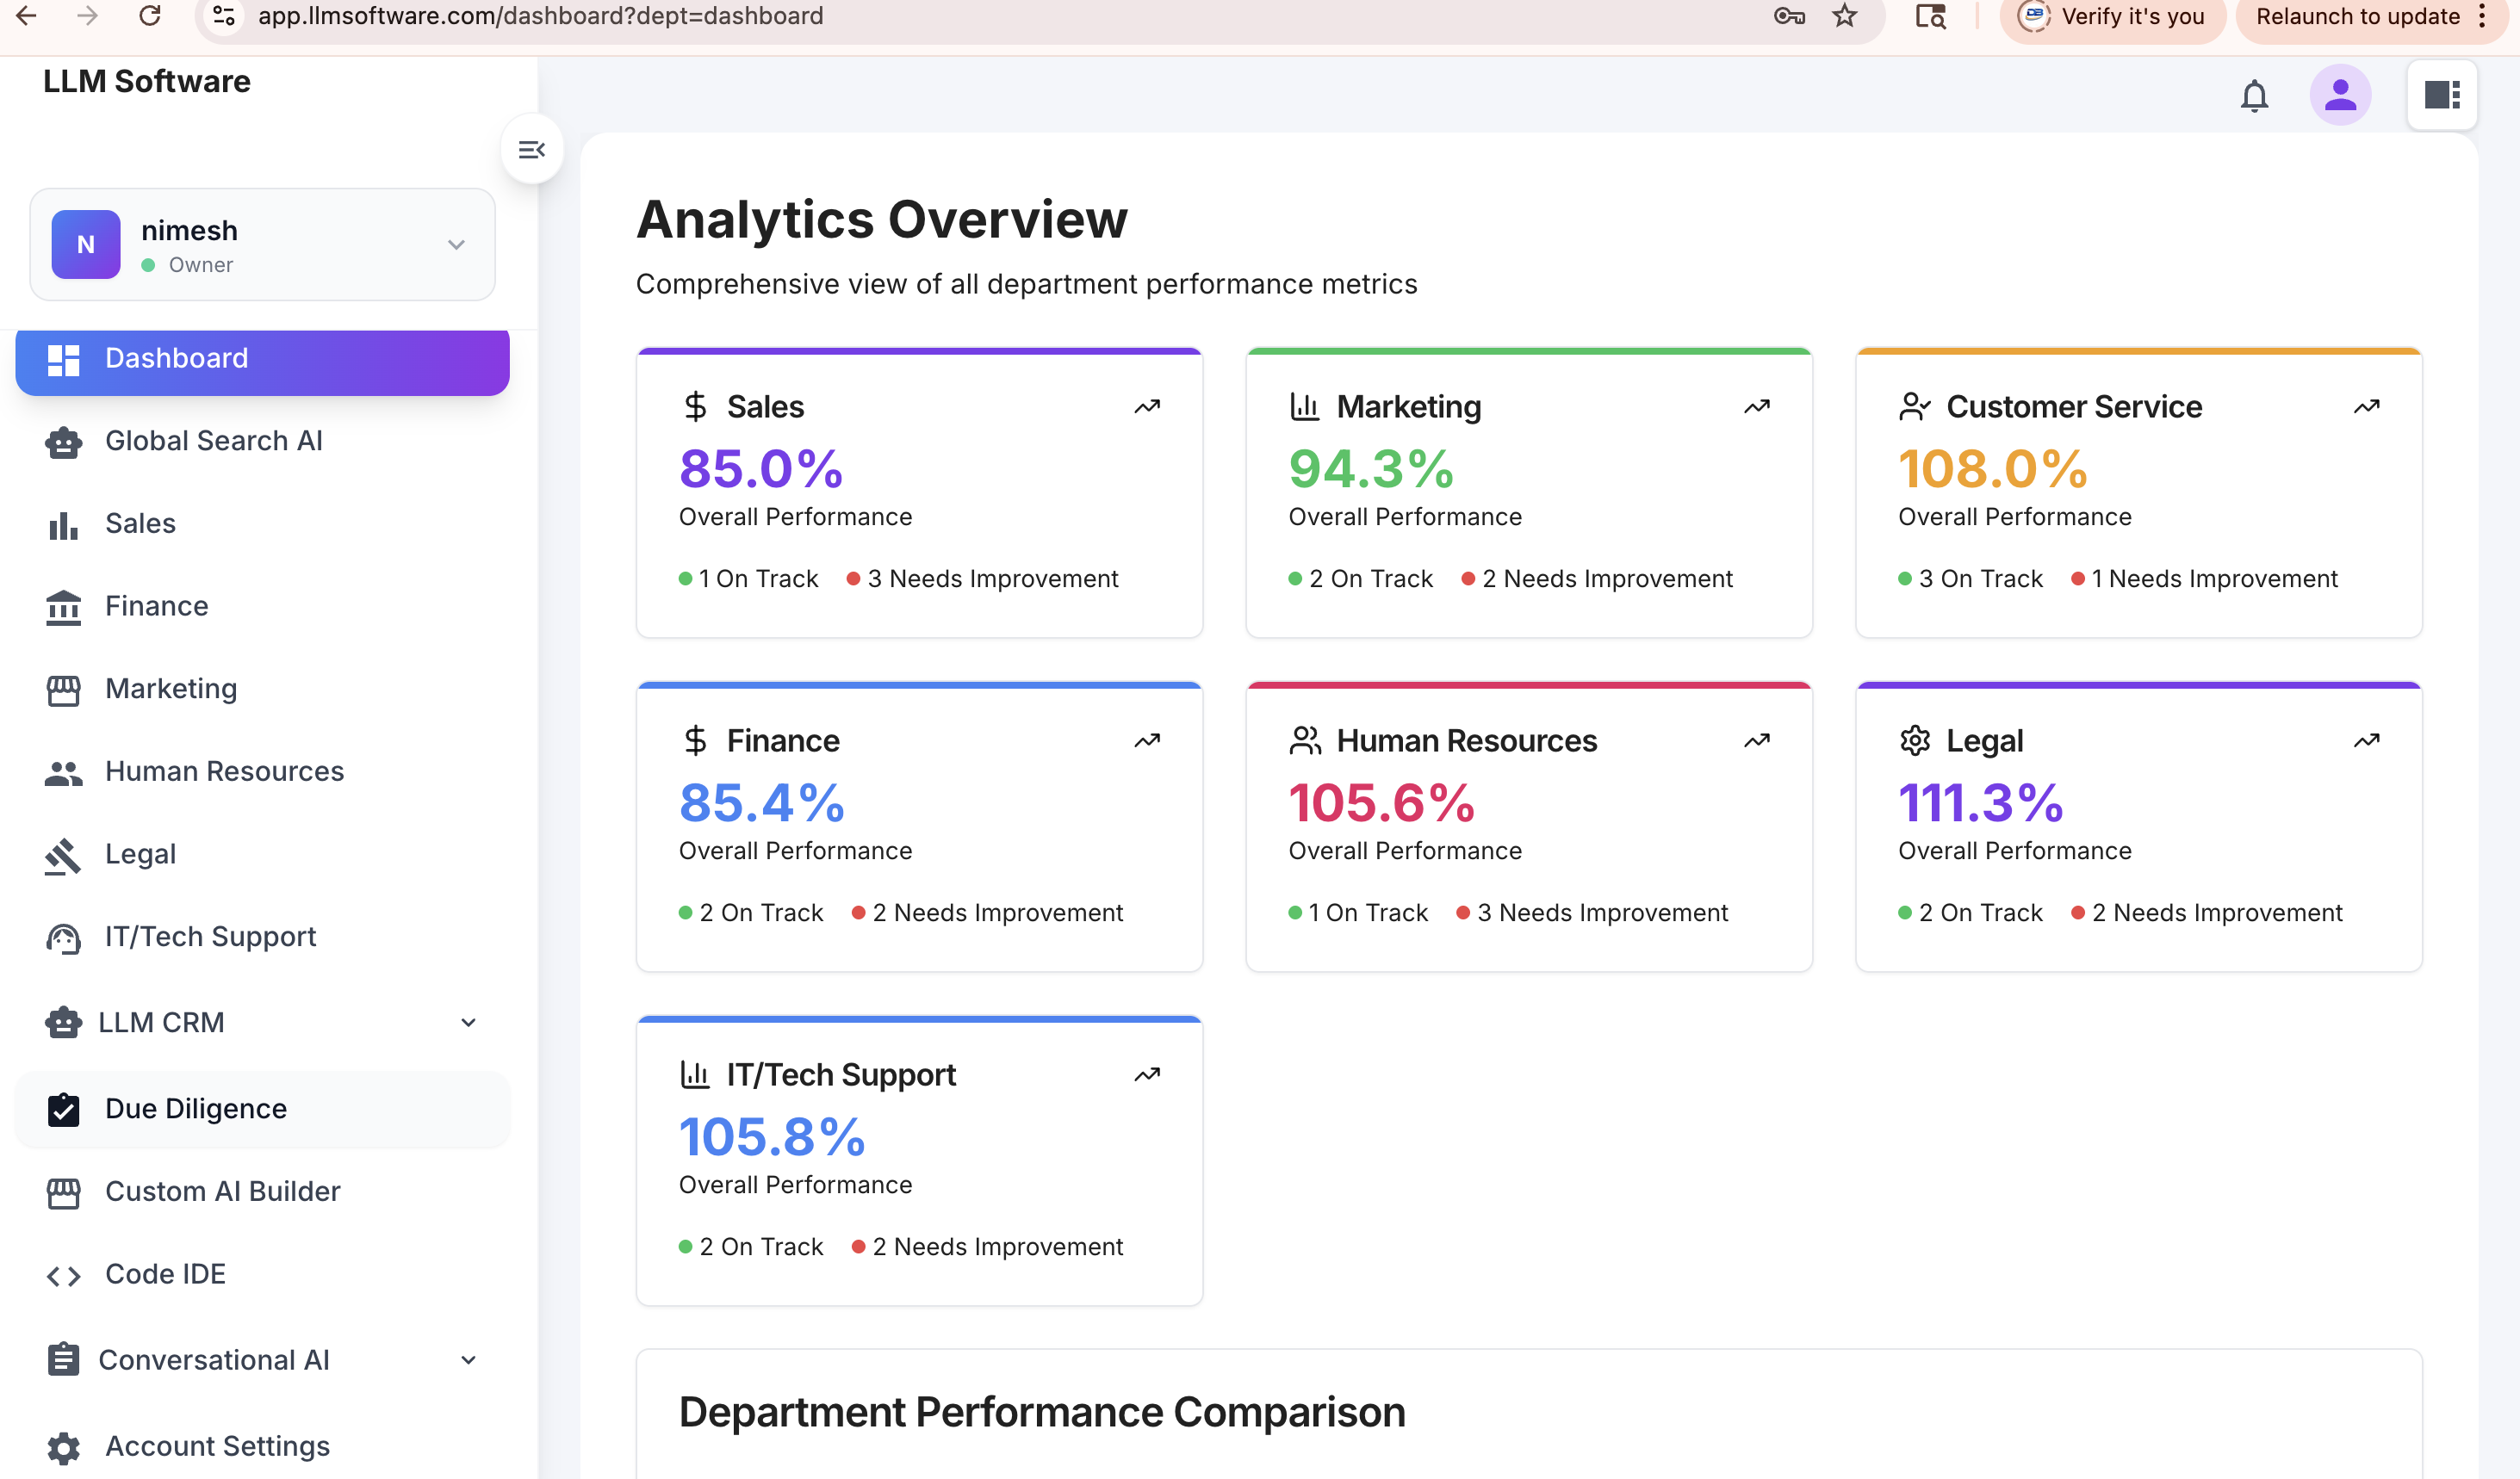The height and width of the screenshot is (1479, 2520).
Task: Click the IT/Tech Support headset icon
Action: 64,938
